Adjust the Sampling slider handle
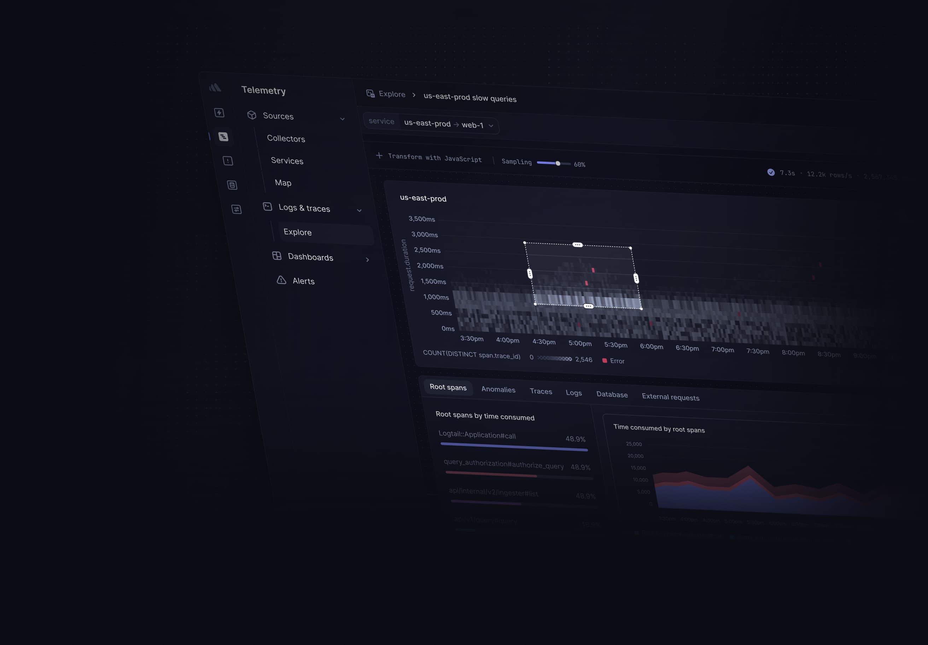The width and height of the screenshot is (928, 645). [x=558, y=163]
